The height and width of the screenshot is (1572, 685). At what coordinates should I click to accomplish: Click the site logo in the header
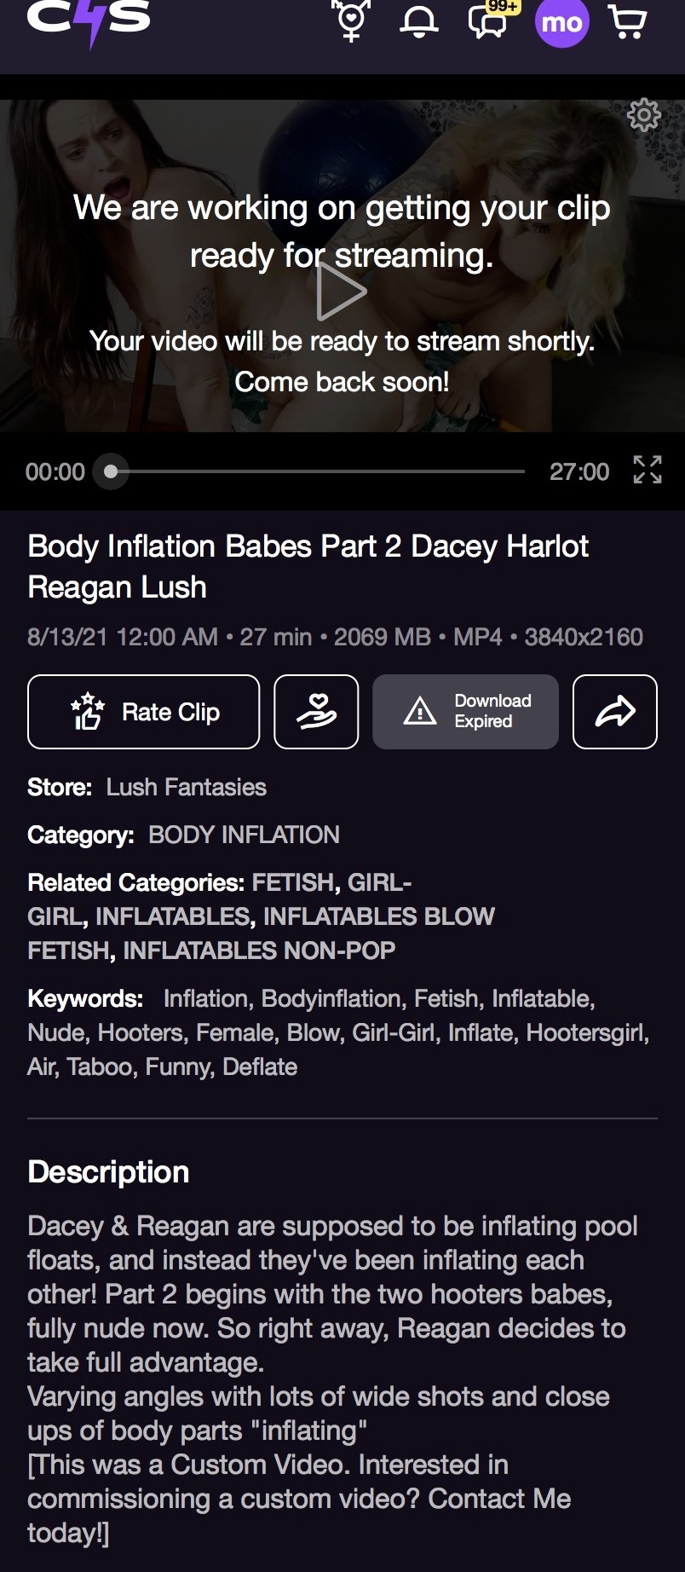tap(89, 20)
